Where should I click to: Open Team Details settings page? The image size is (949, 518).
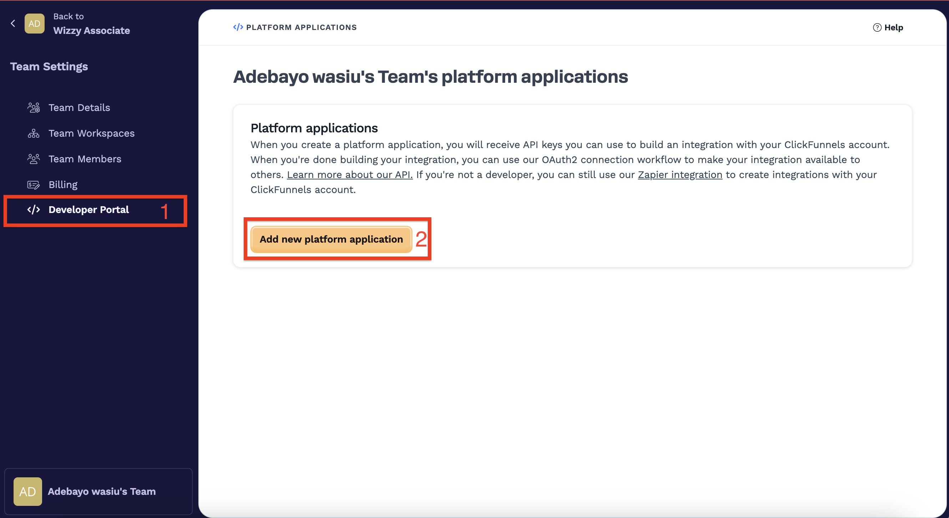pyautogui.click(x=79, y=108)
